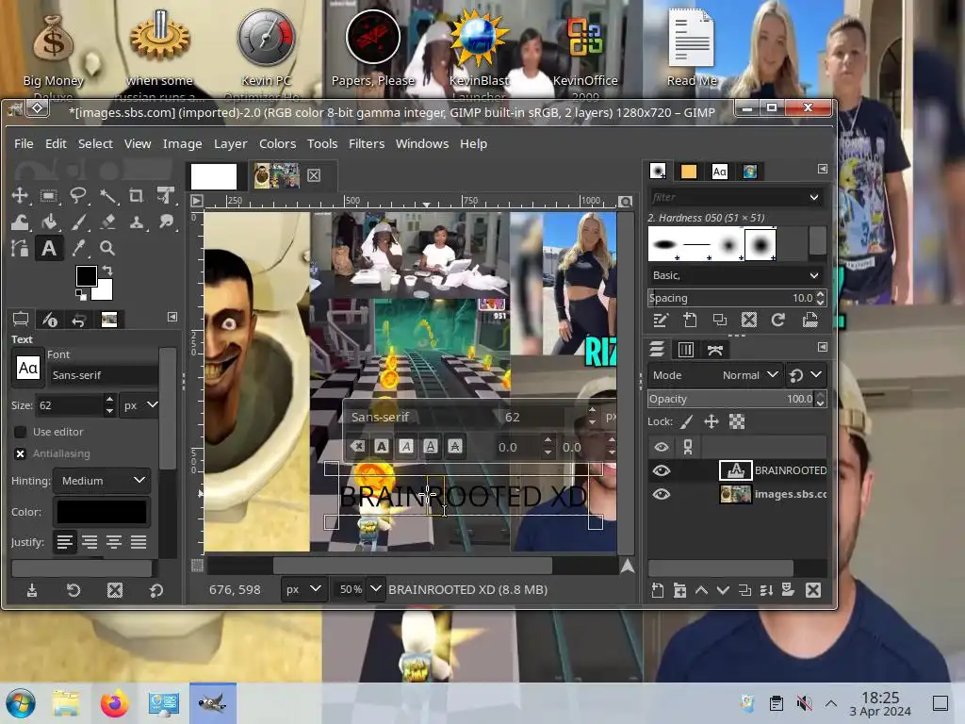The image size is (965, 724).
Task: Open the brushes panel tab menu
Action: 823,169
